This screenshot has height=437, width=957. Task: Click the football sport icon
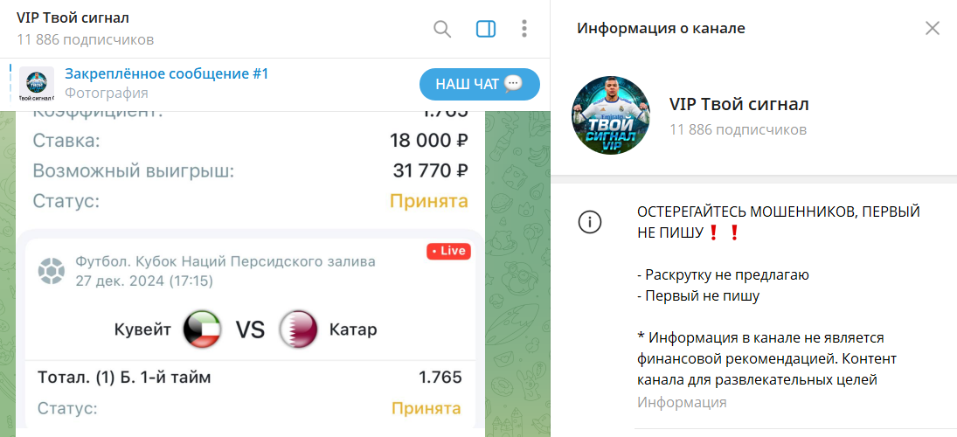click(52, 271)
